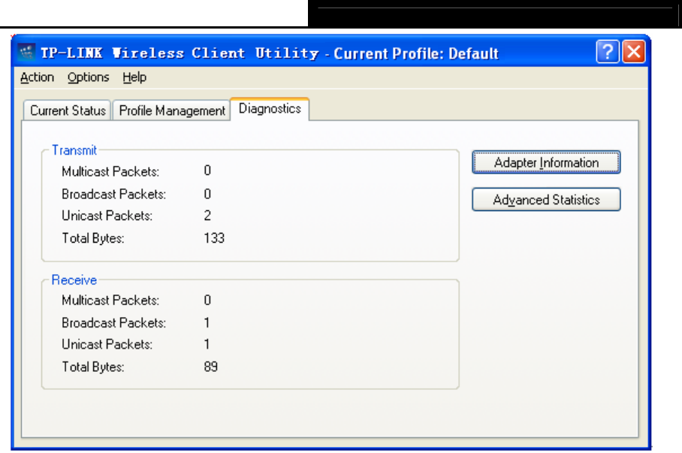Screen dimensions: 682x453
Task: Click Transmit Unicast Packets label
Action: (107, 216)
